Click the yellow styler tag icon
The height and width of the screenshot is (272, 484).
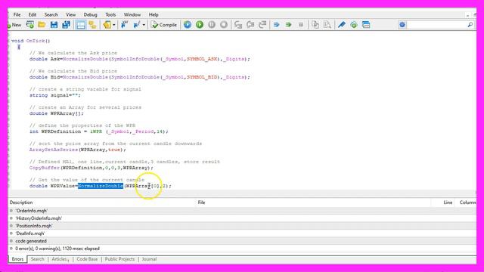(107, 25)
